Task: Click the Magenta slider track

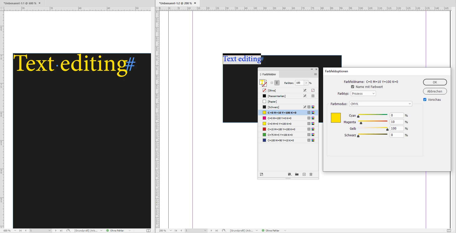Action: pyautogui.click(x=373, y=121)
